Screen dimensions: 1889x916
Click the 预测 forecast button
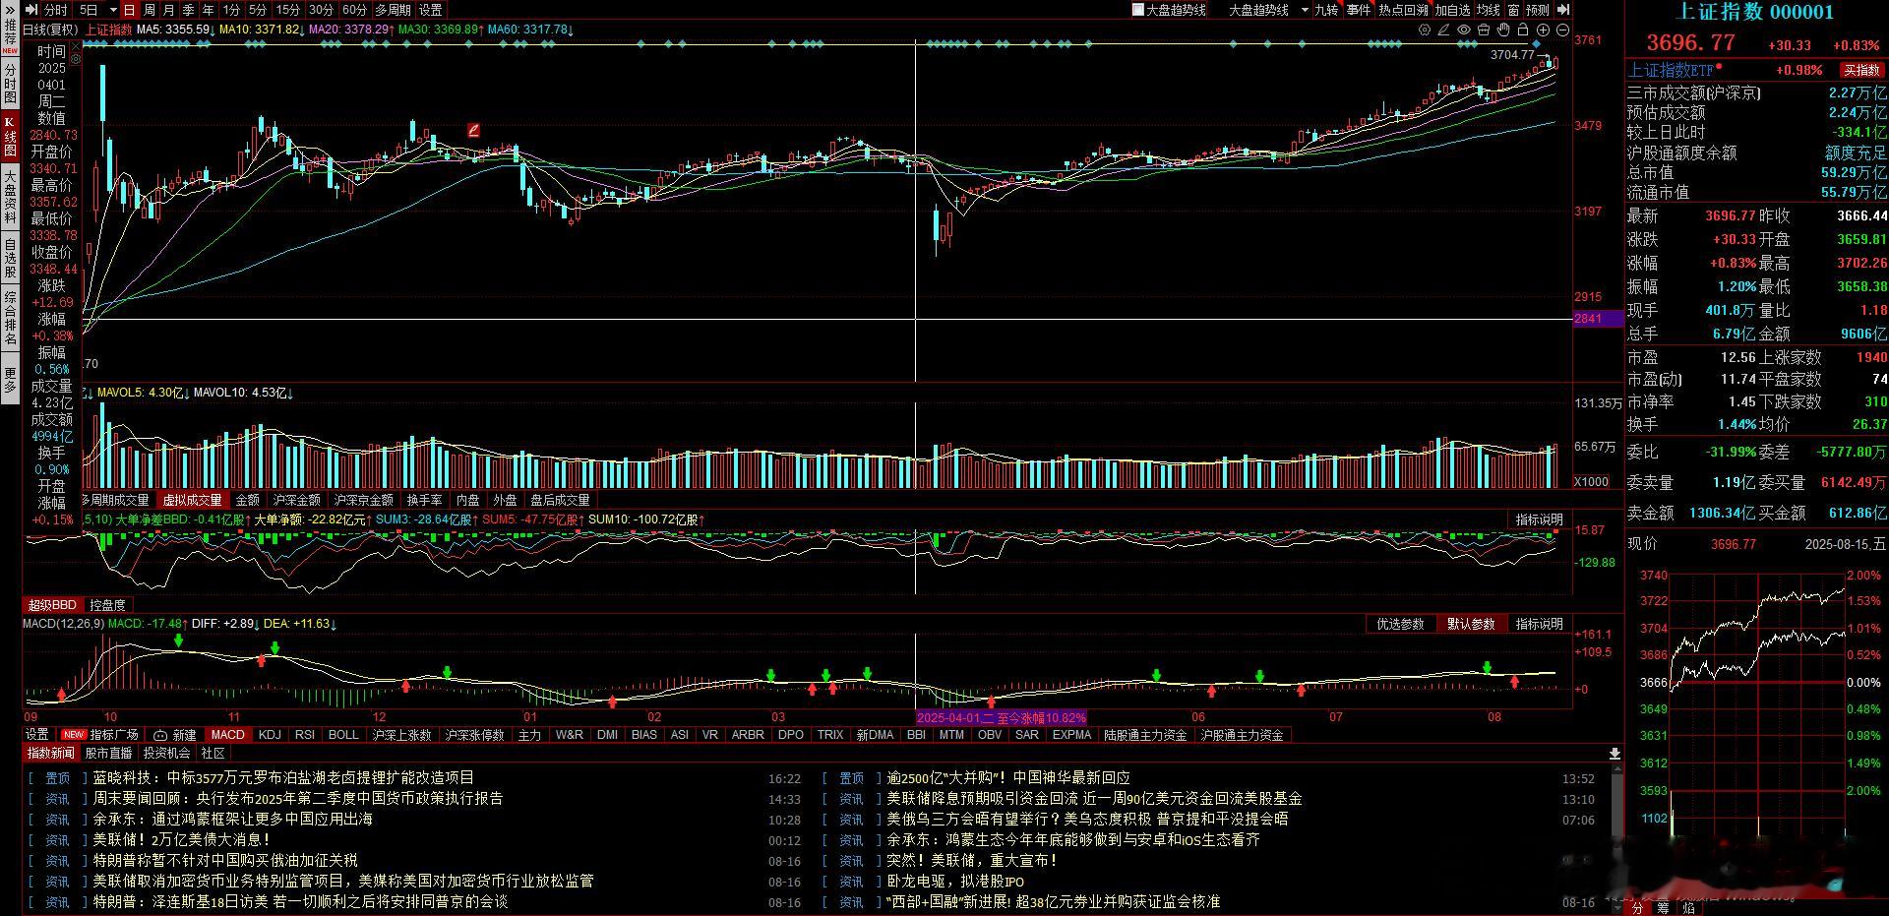(1538, 10)
